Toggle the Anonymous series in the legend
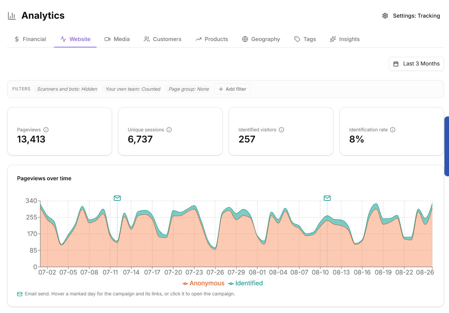The width and height of the screenshot is (449, 313). tap(203, 283)
